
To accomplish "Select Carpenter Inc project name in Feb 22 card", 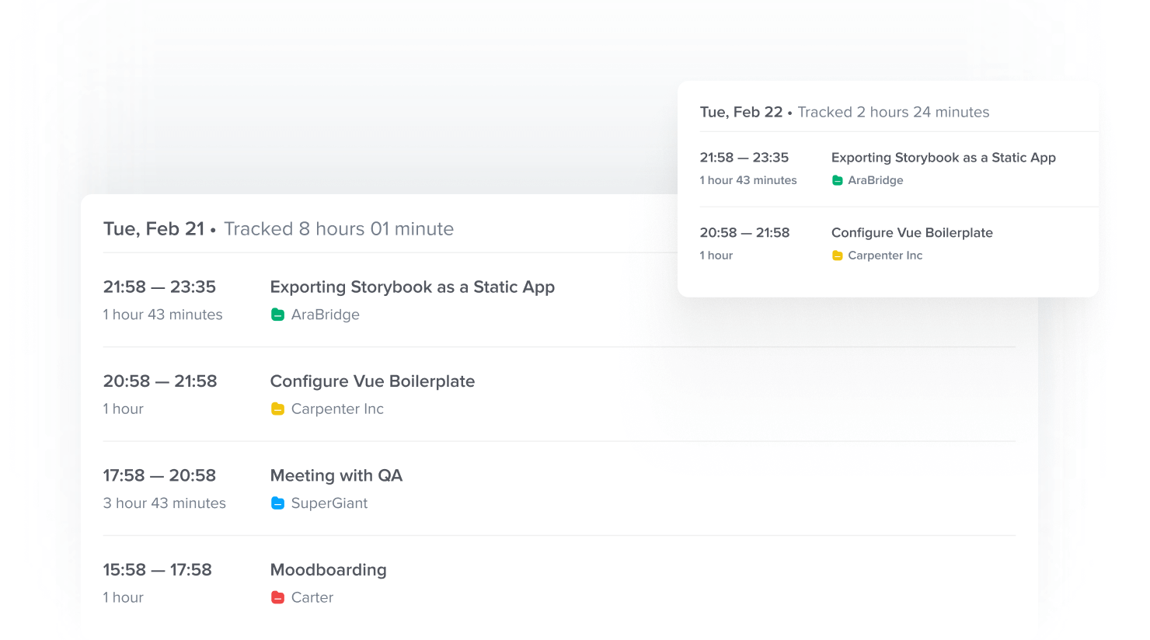I will [885, 256].
